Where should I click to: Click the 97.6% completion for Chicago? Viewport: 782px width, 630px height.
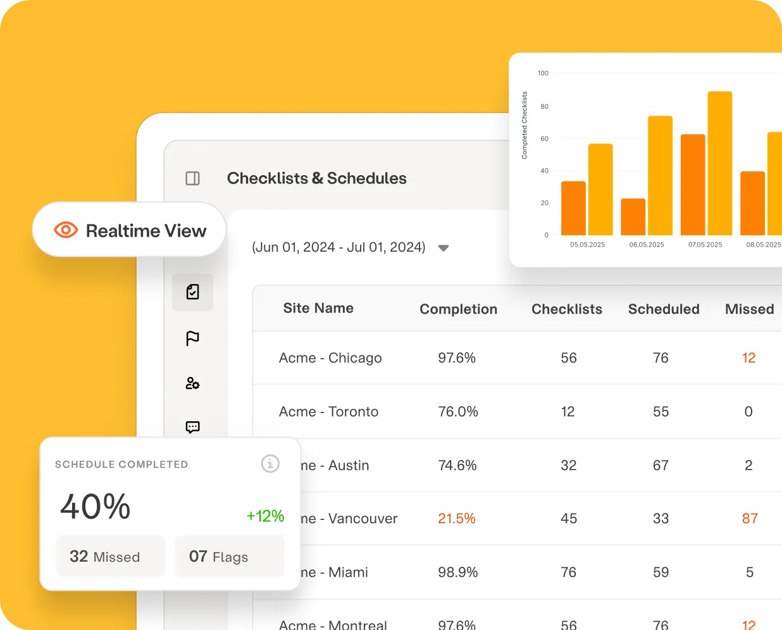click(457, 358)
